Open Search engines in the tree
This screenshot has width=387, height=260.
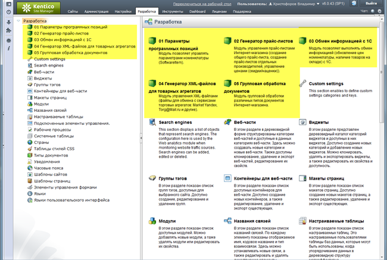pyautogui.click(x=49, y=65)
